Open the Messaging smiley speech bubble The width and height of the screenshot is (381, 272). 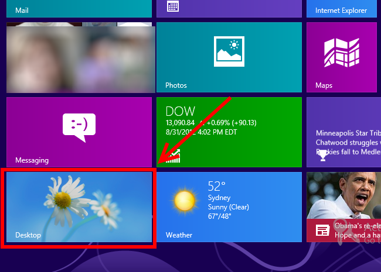(x=79, y=128)
